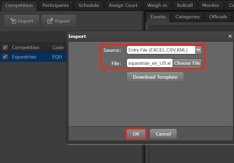Open the Source dropdown arrow
Screen dimensions: 234x163
(199, 50)
